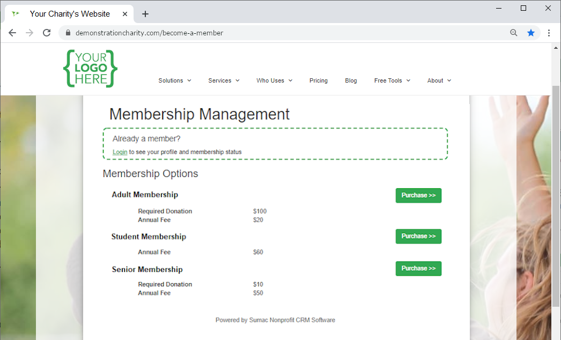Expand the Free Tools dropdown

click(x=392, y=80)
